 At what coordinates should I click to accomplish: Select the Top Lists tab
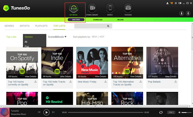click(x=59, y=26)
